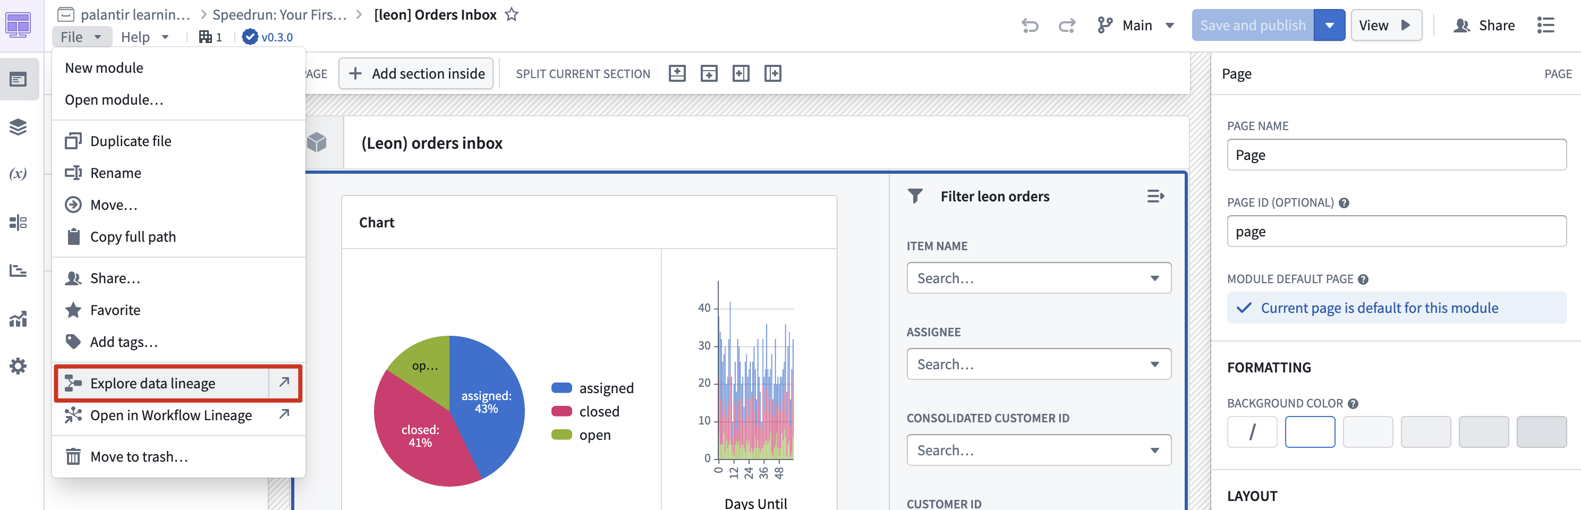Viewport: 1581px width, 510px height.
Task: Click the Share button in header
Action: coord(1484,25)
